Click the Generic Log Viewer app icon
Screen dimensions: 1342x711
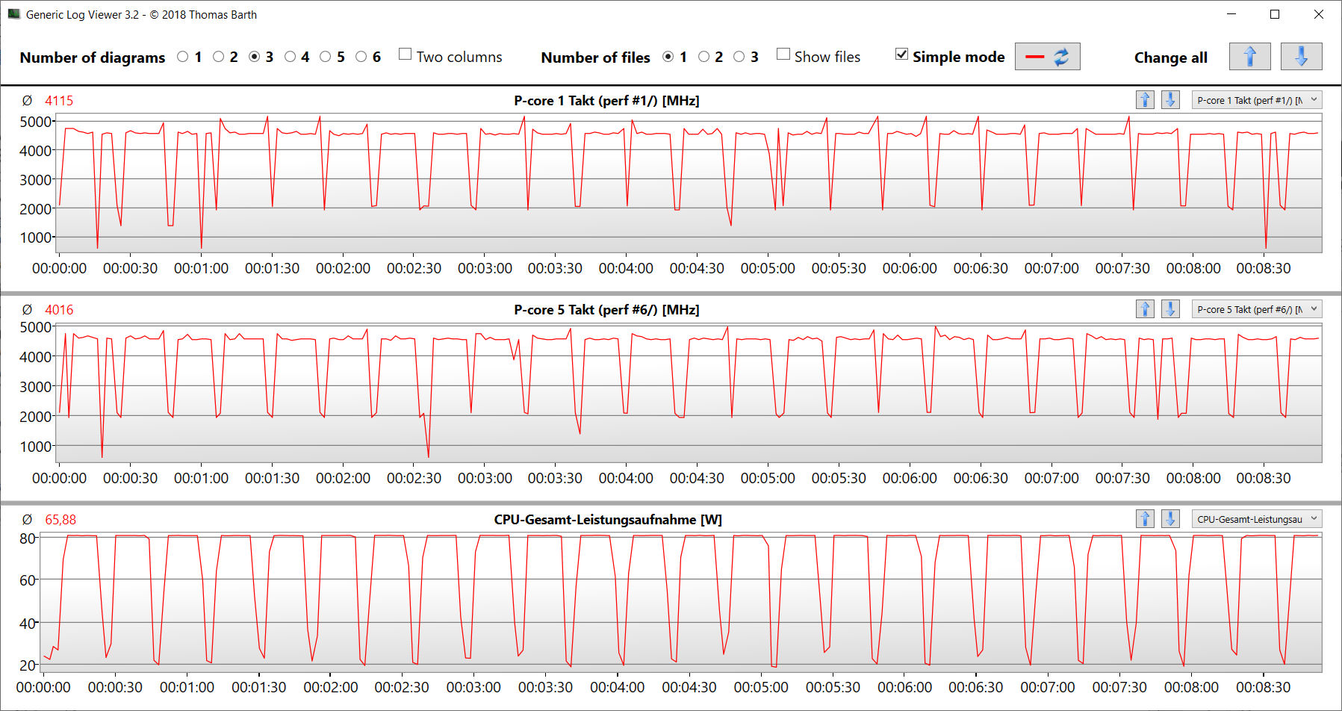coord(13,14)
